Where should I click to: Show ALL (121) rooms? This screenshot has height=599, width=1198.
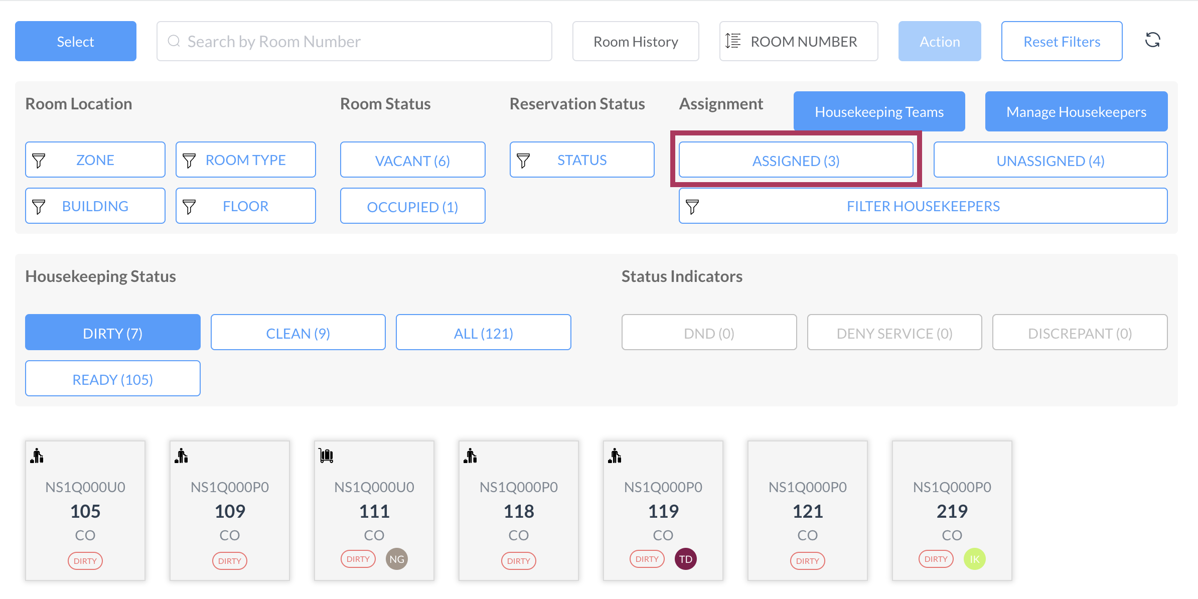(x=483, y=333)
